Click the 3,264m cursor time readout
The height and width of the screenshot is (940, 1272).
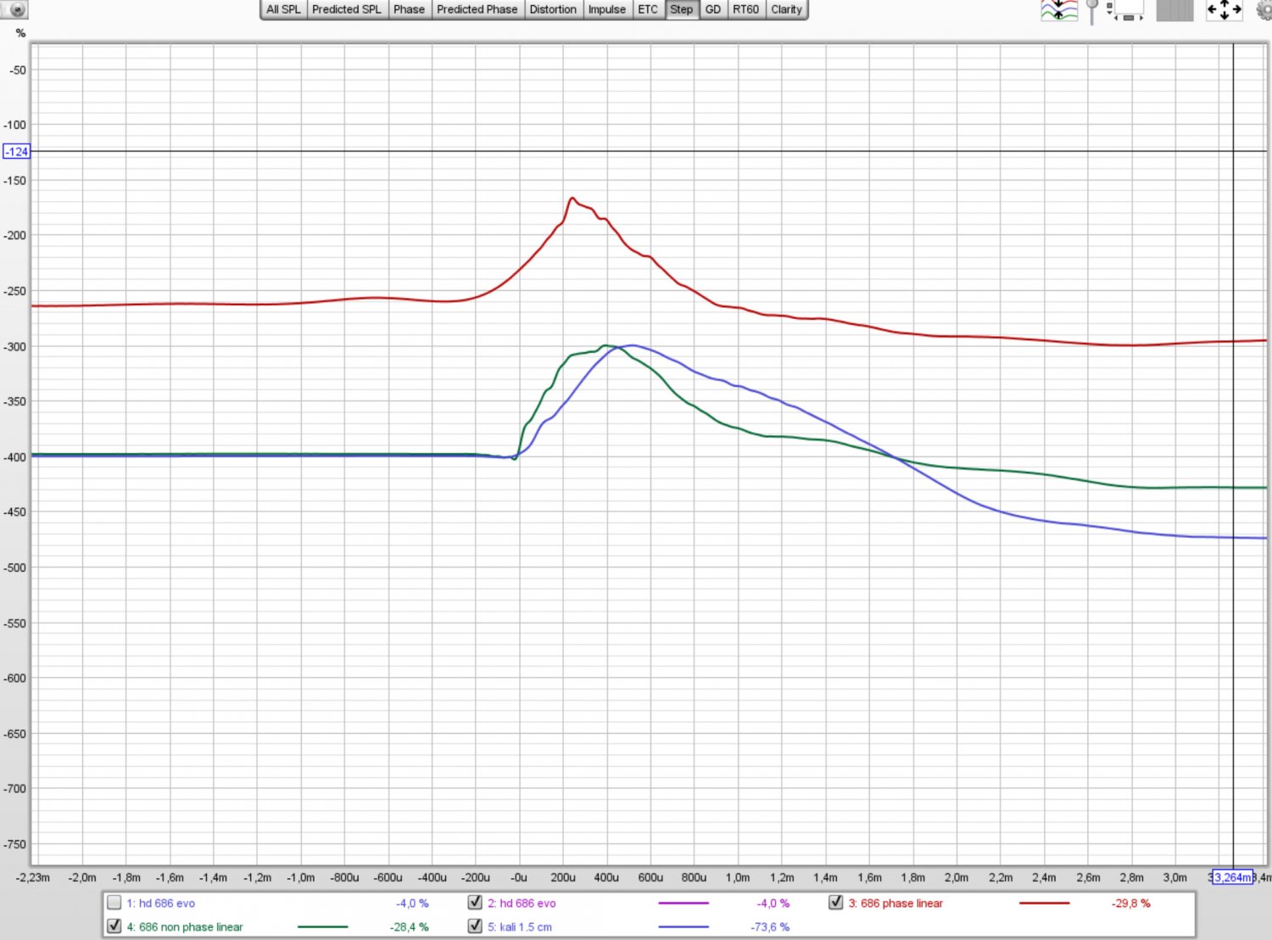(1232, 877)
